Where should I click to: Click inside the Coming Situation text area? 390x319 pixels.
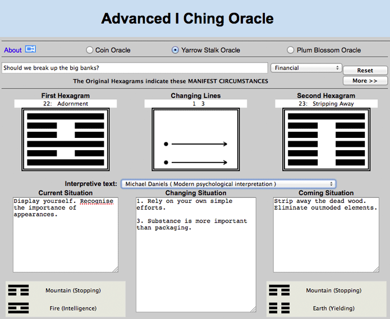(x=326, y=235)
